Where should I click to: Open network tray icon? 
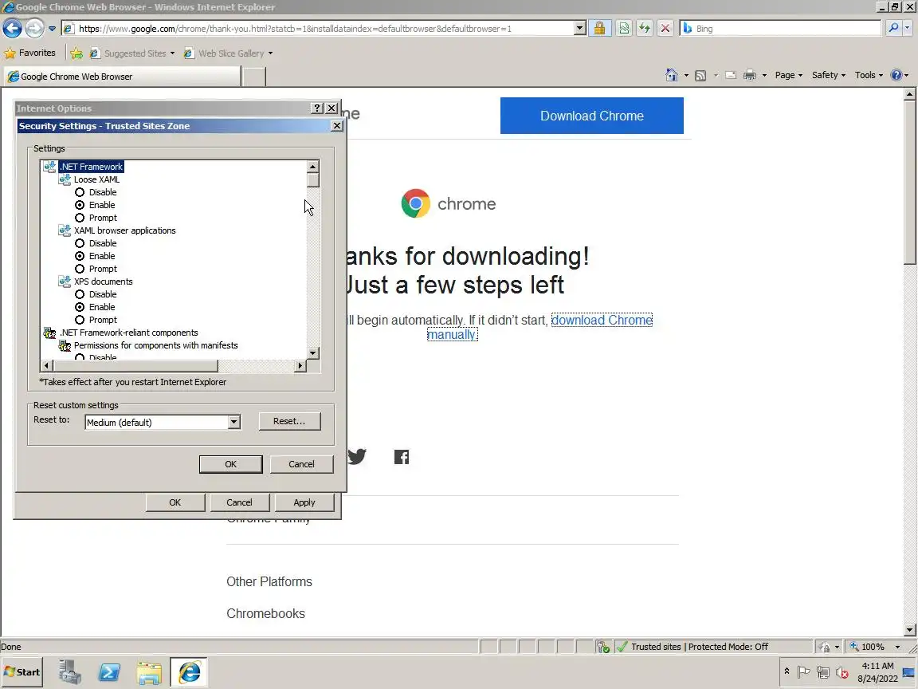coord(823,672)
